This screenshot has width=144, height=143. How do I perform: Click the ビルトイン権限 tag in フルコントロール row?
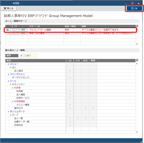19,30
